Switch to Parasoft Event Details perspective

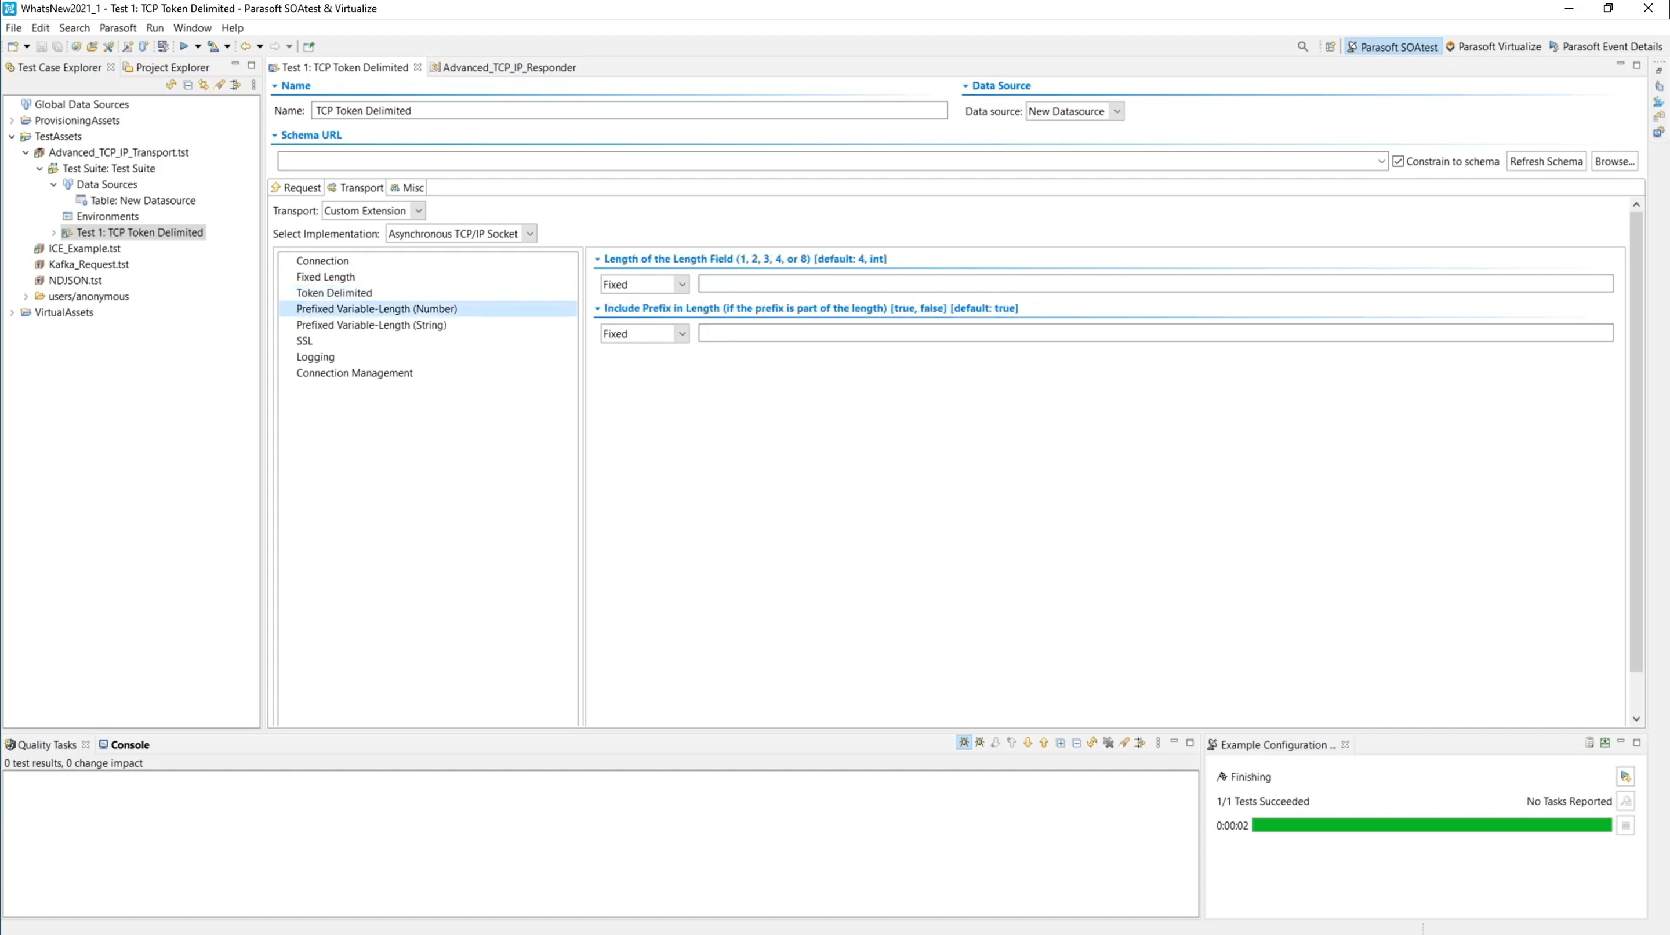point(1606,46)
